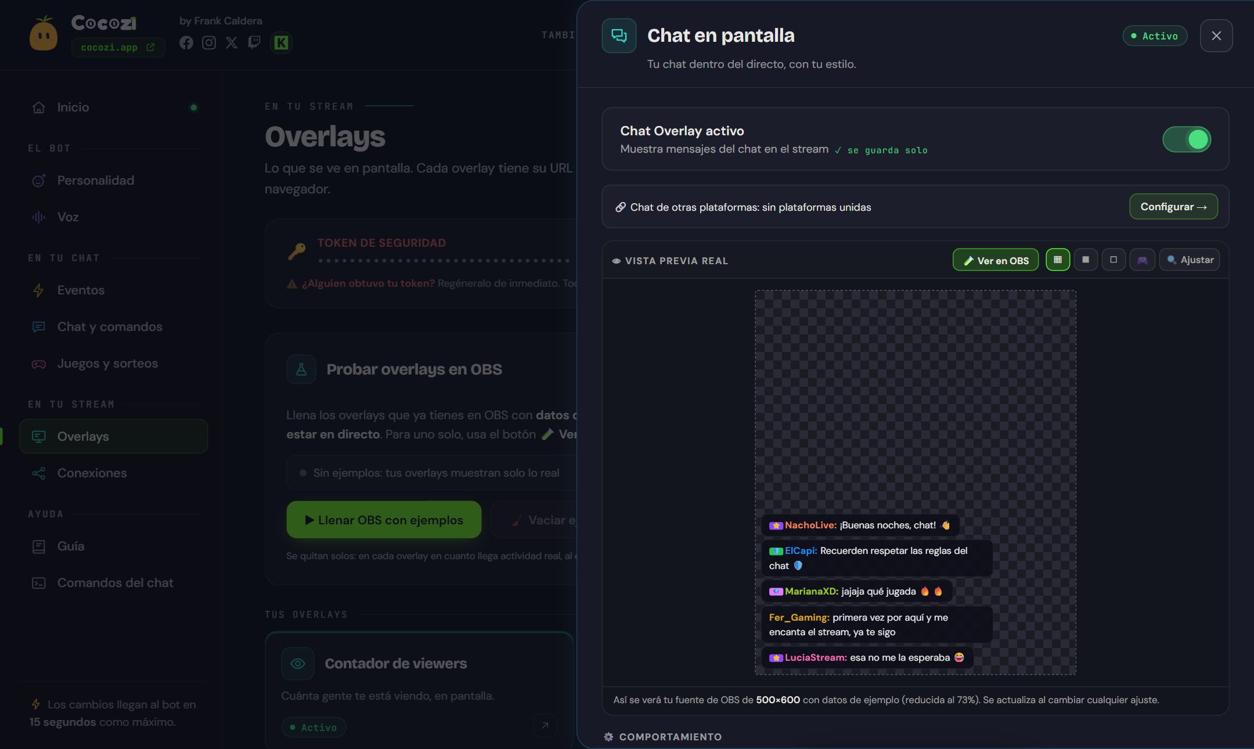This screenshot has height=749, width=1254.
Task: Select the light solid preview background
Action: (x=1086, y=260)
